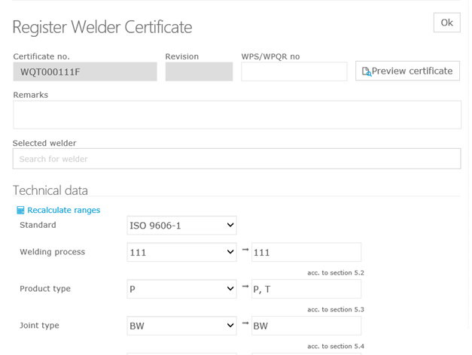Click the arrow next to Welding process dropdown

pos(245,249)
